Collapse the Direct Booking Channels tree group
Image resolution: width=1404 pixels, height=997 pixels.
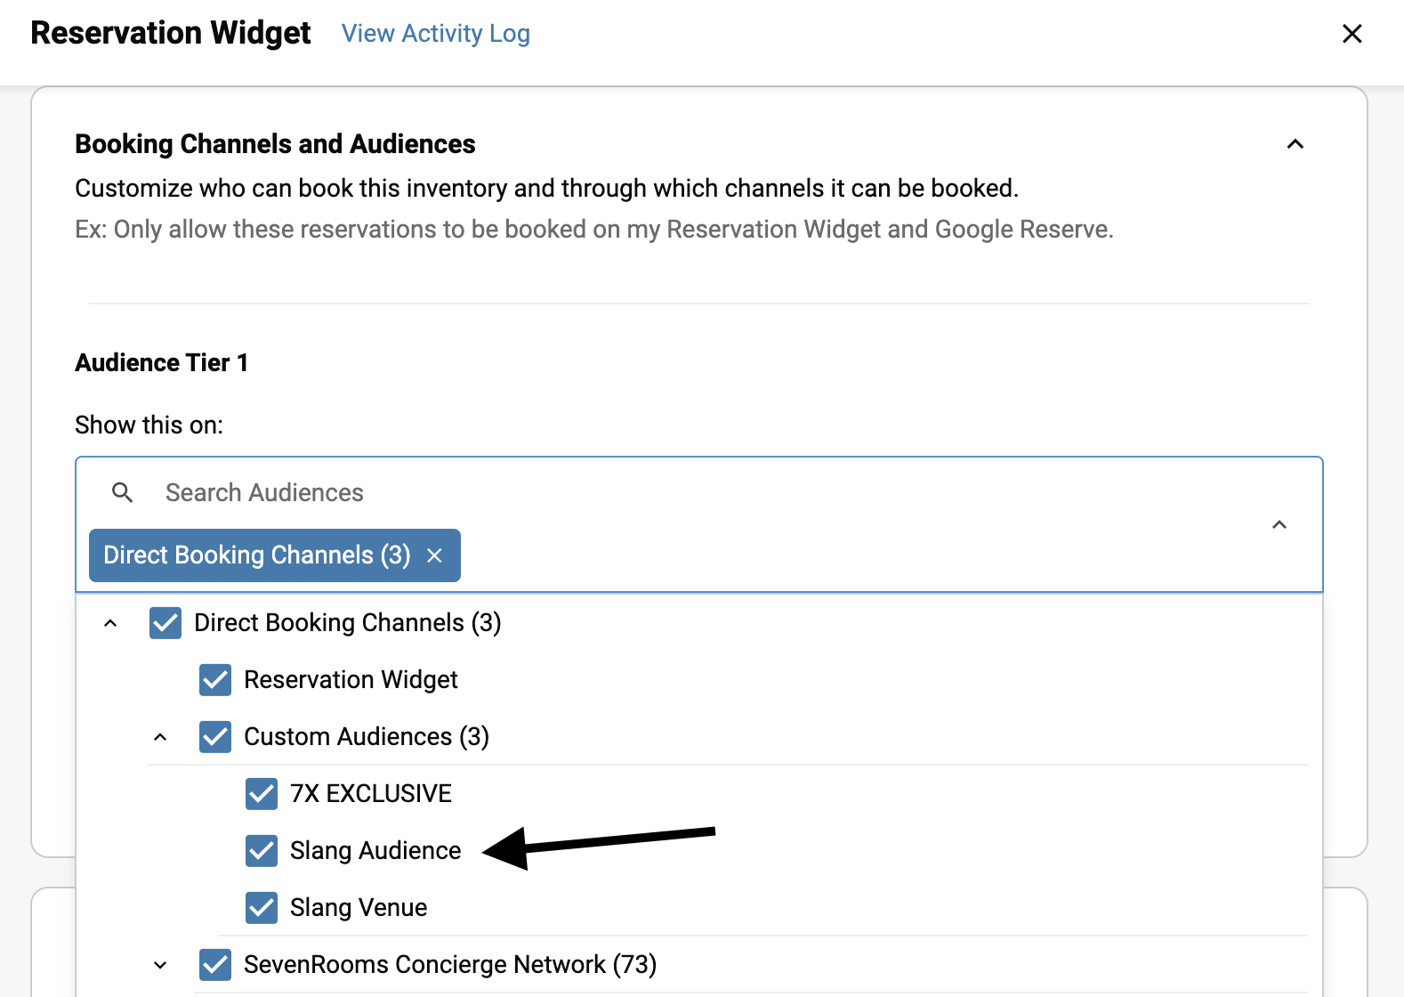(110, 623)
